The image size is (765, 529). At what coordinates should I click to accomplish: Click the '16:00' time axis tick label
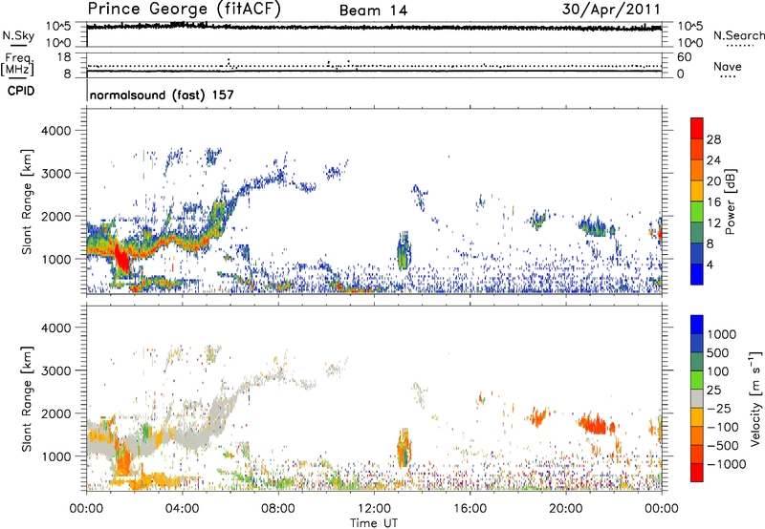coord(470,509)
